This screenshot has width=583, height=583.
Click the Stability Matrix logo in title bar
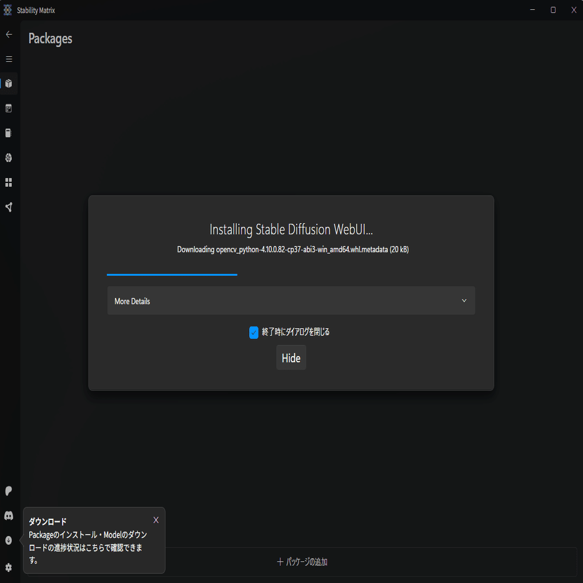coord(8,10)
